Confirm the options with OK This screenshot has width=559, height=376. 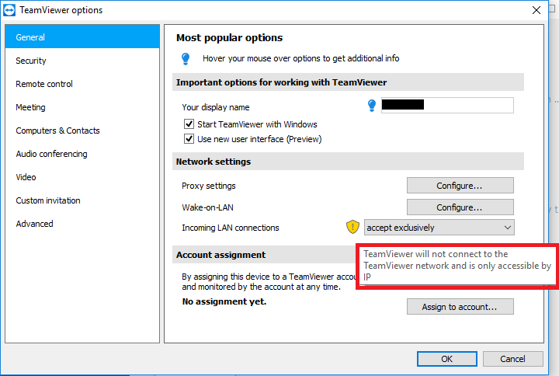point(446,359)
